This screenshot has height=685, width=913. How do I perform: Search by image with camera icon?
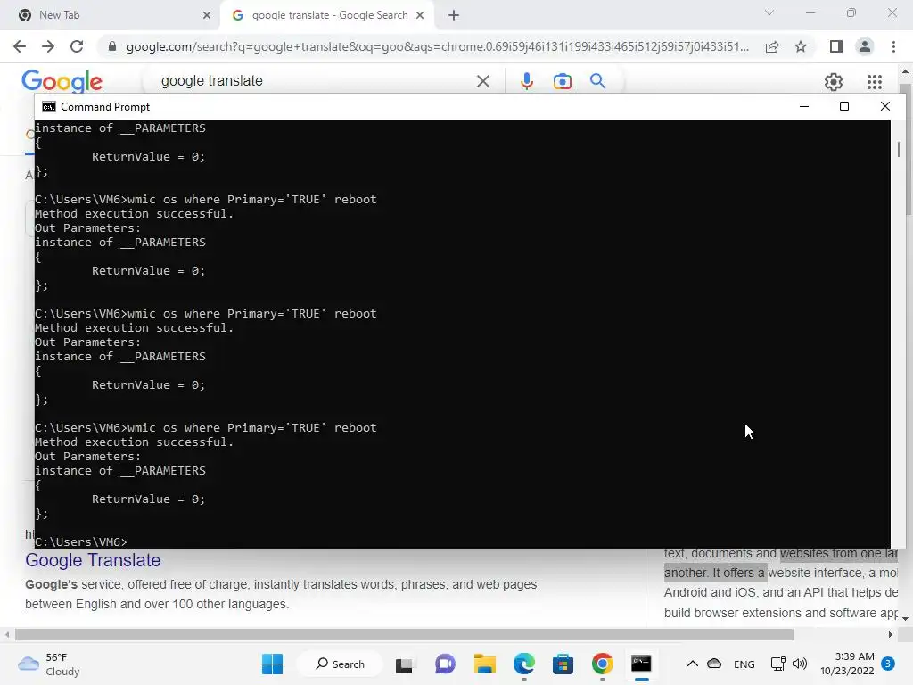[x=562, y=81]
